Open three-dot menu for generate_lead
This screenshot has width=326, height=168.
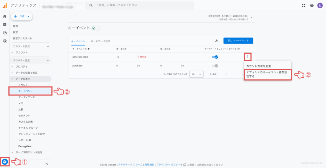pos(248,57)
